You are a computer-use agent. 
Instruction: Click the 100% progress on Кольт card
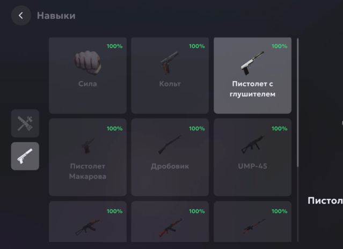[197, 46]
